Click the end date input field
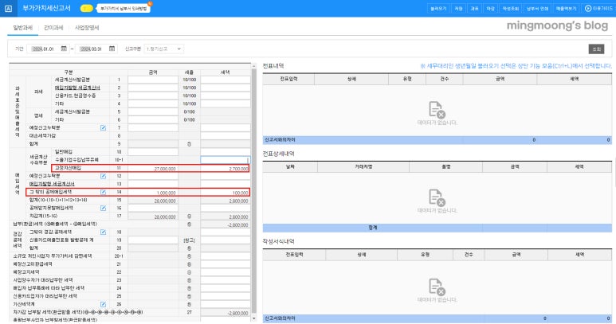The height and width of the screenshot is (324, 616). point(92,49)
